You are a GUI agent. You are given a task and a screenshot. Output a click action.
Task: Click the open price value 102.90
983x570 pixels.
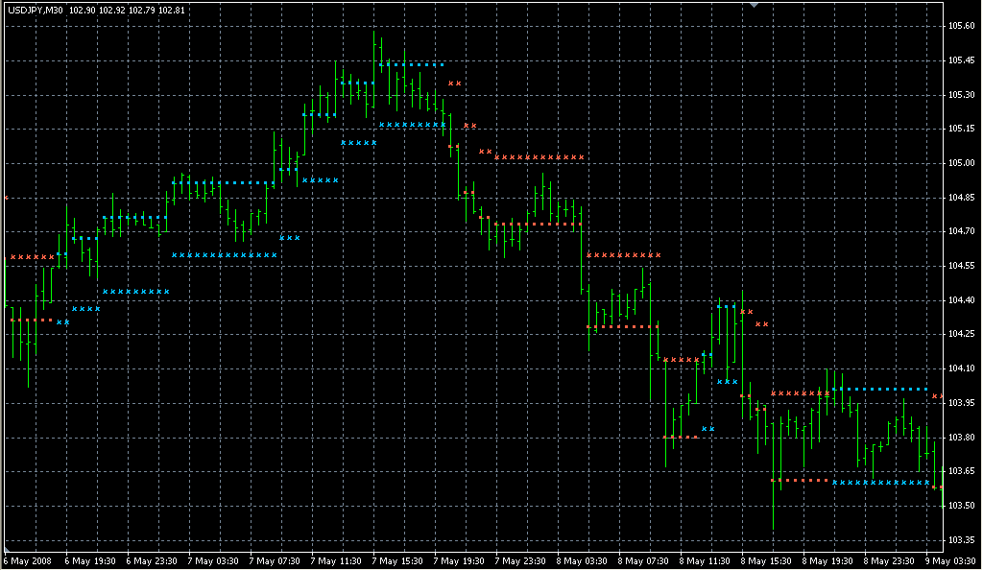[x=81, y=11]
